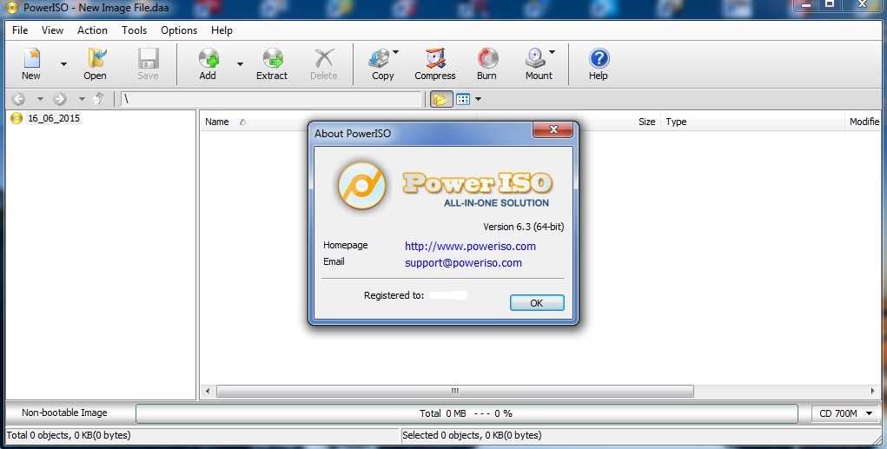
Task: Click the Non-bootable Image status label
Action: tap(64, 413)
